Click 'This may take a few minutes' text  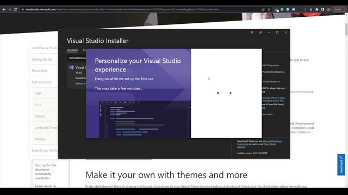pos(119,88)
